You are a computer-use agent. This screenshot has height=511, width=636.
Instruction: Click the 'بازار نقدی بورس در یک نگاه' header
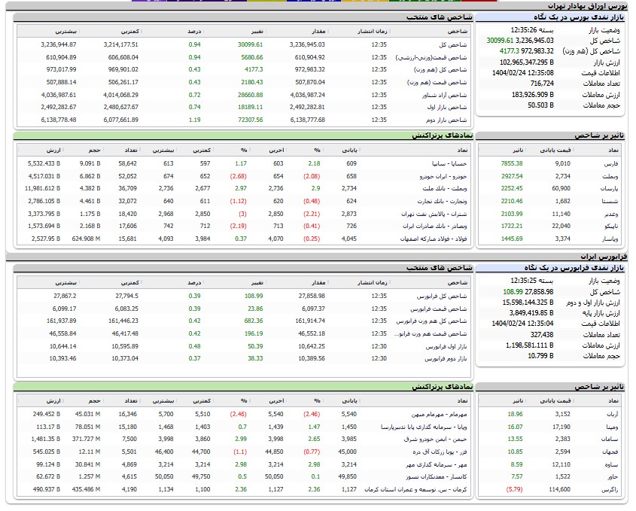[579, 17]
